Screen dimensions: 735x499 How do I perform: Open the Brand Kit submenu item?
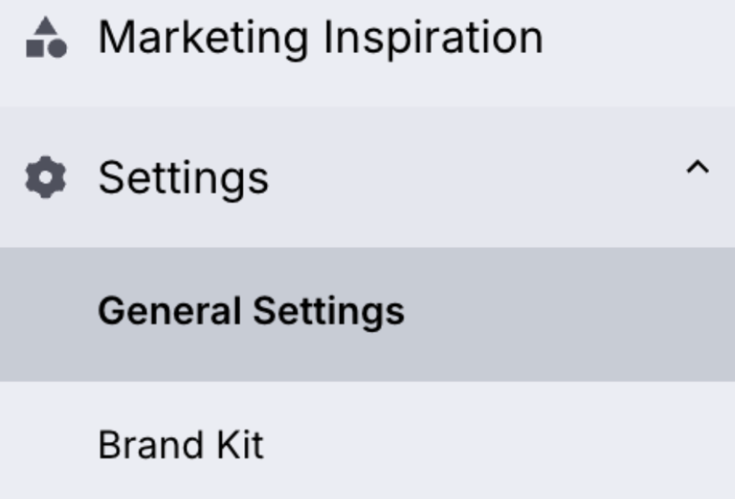[x=181, y=444]
